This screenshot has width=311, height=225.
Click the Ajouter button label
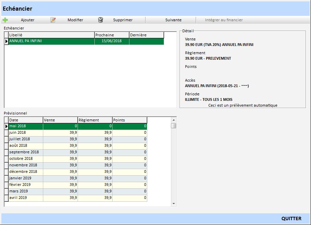click(x=27, y=20)
